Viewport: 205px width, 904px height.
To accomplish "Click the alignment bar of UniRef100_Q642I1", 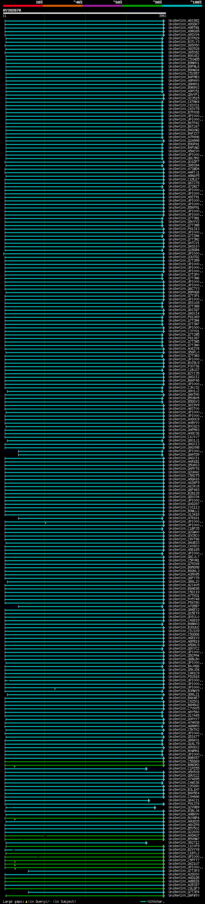I will click(78, 800).
